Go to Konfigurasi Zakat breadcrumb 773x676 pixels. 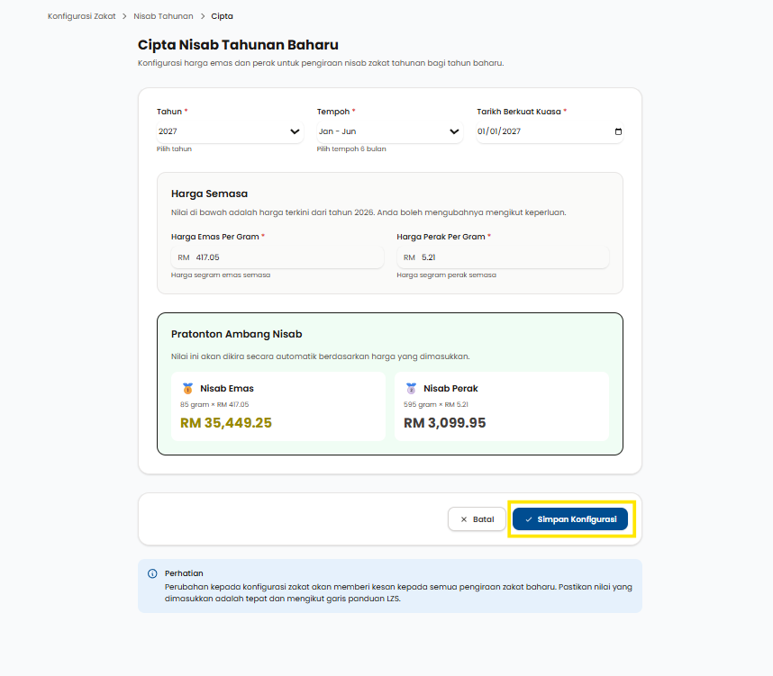point(82,16)
